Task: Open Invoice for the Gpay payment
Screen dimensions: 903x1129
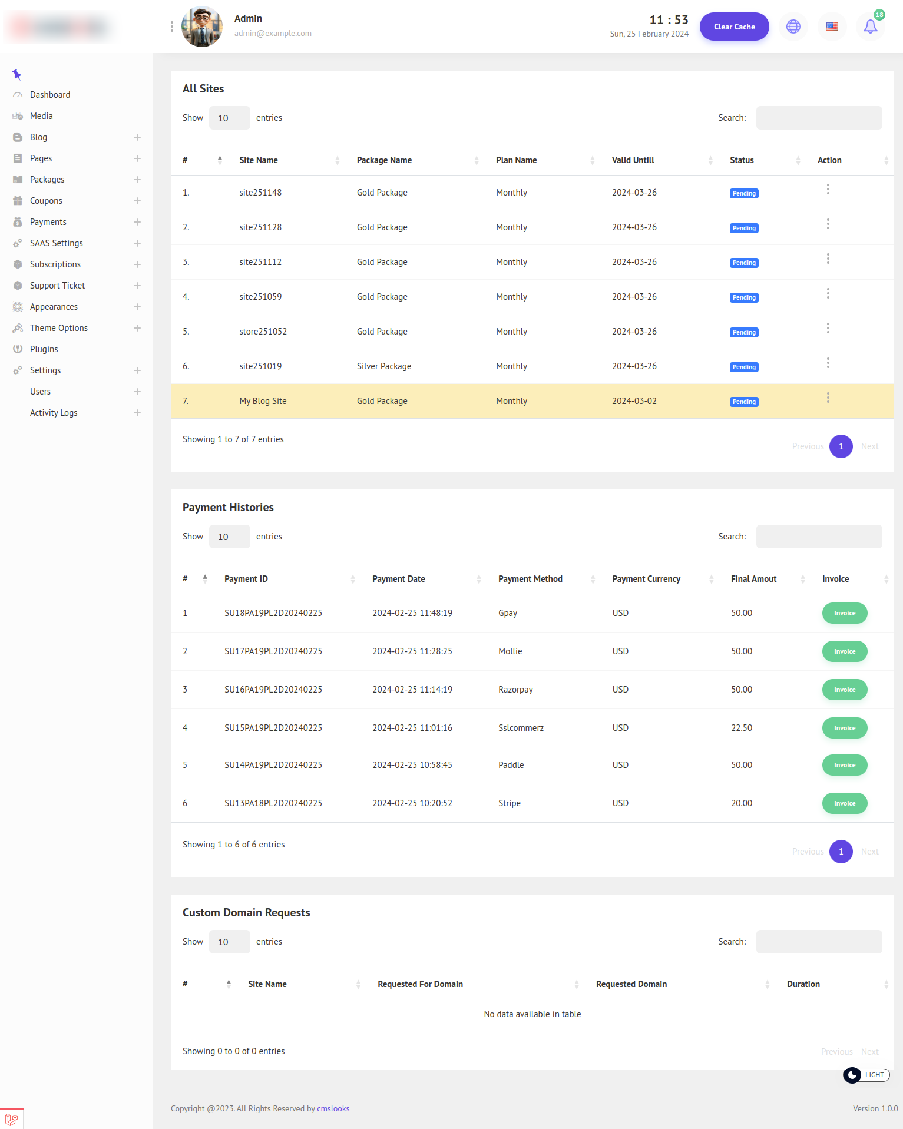Action: click(x=844, y=613)
